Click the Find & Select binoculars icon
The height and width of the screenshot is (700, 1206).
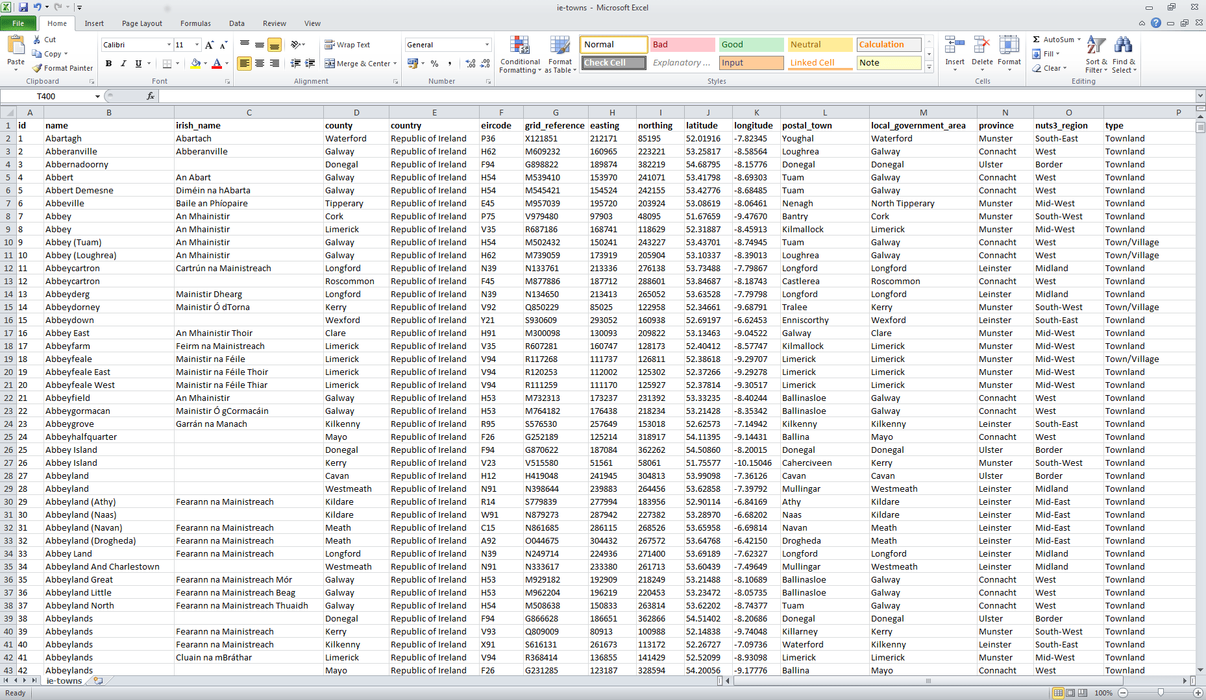tap(1124, 45)
